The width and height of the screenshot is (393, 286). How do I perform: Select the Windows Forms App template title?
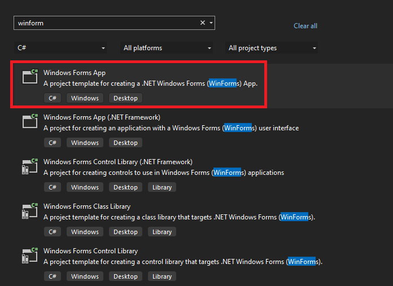pyautogui.click(x=75, y=73)
